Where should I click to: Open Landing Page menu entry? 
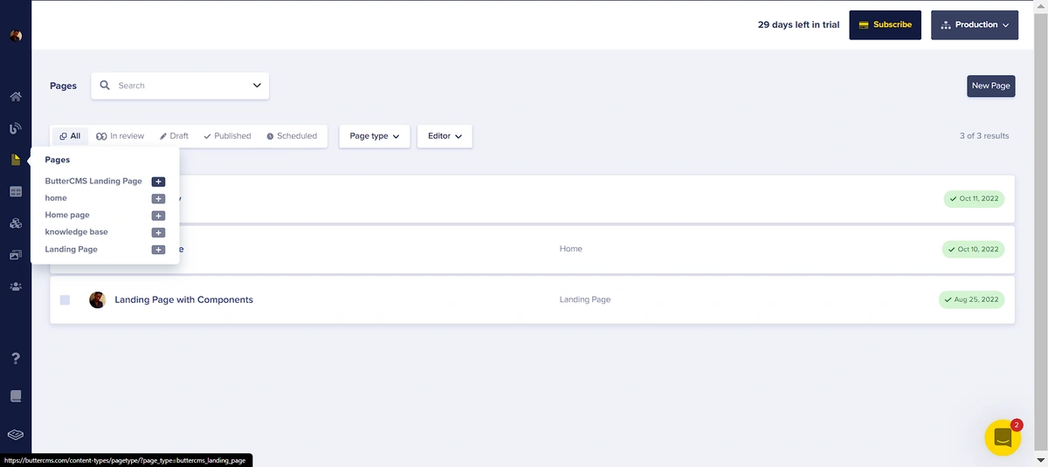pyautogui.click(x=72, y=250)
